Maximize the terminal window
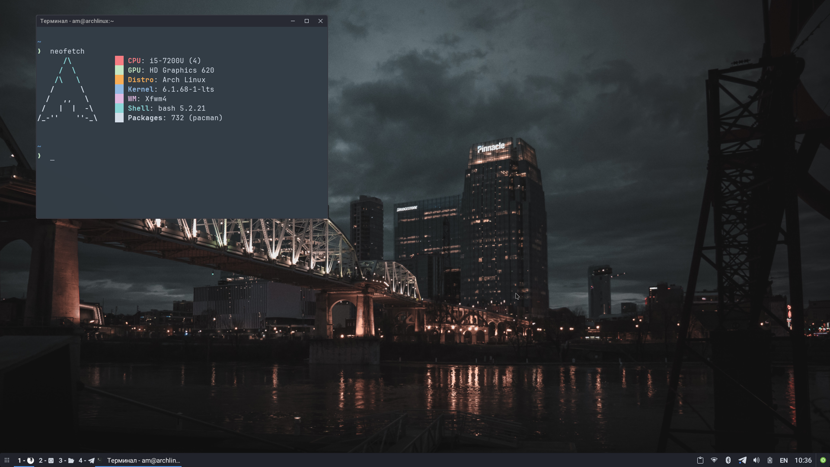Image resolution: width=830 pixels, height=467 pixels. point(306,21)
